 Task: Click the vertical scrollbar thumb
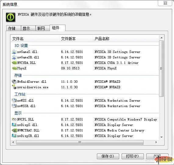162,68
